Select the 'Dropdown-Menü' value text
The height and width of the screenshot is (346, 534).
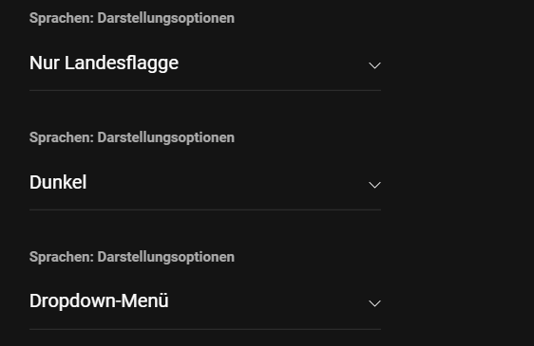(x=99, y=301)
